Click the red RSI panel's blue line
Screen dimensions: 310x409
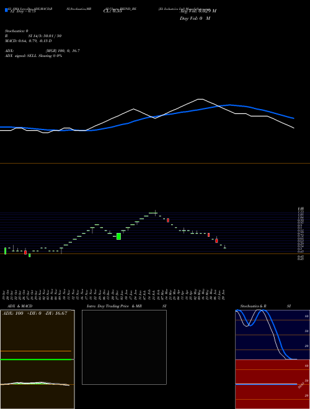(x=266, y=384)
